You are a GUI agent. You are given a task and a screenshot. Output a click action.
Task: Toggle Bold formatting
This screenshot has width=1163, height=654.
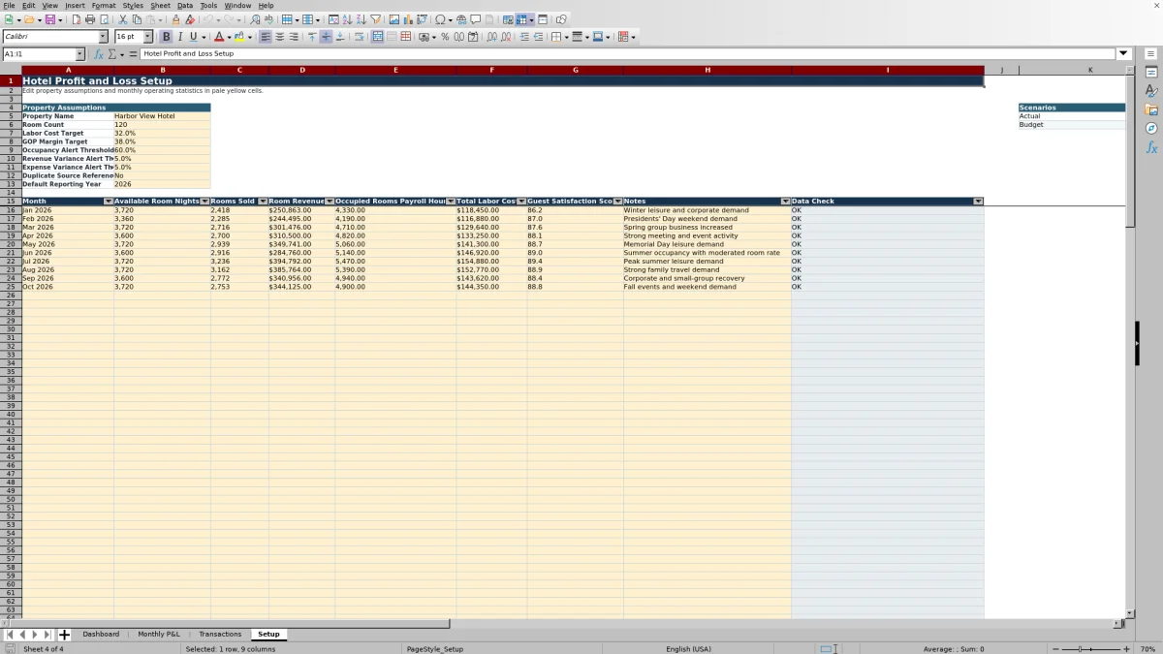coord(166,37)
